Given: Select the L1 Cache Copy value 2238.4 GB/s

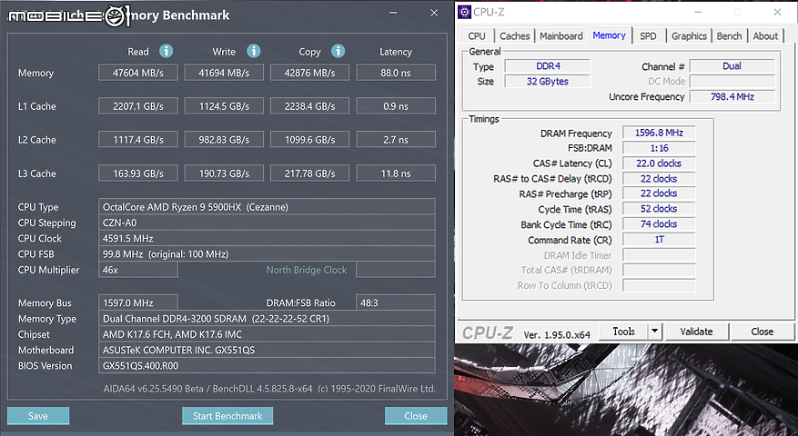Looking at the screenshot, I should coord(309,106).
